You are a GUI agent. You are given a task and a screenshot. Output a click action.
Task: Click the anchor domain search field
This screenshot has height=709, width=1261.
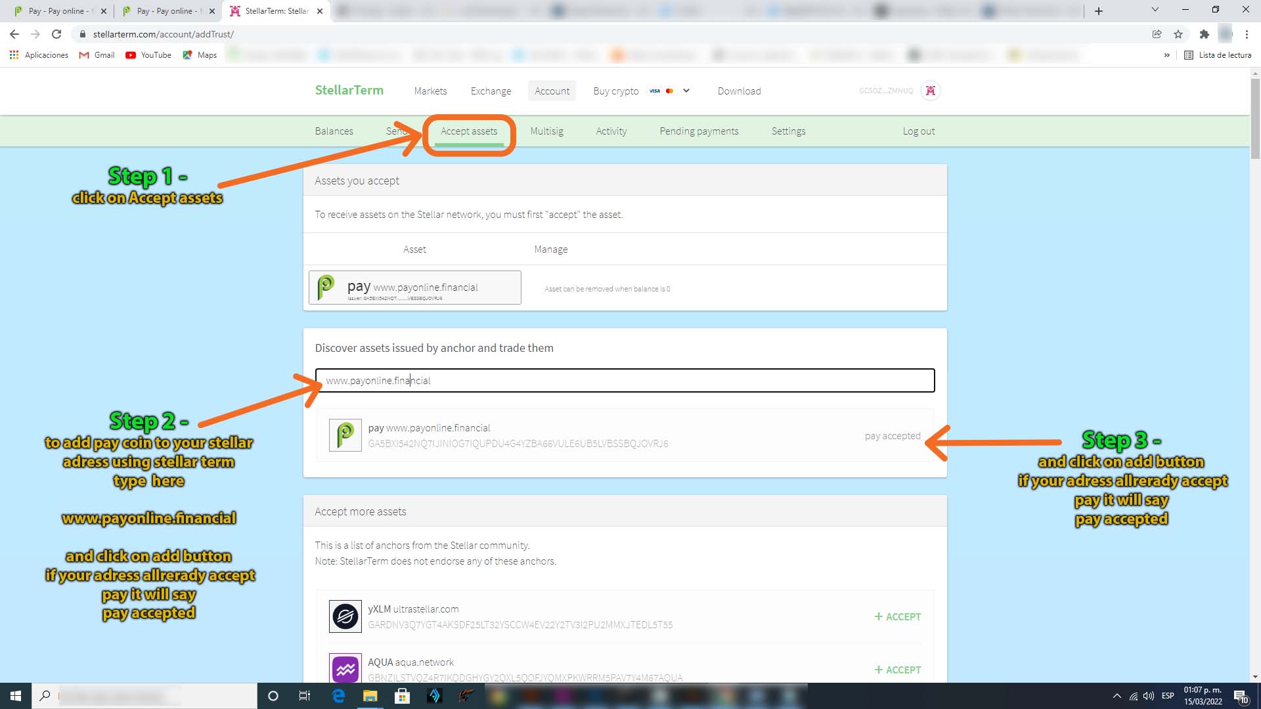tap(624, 381)
